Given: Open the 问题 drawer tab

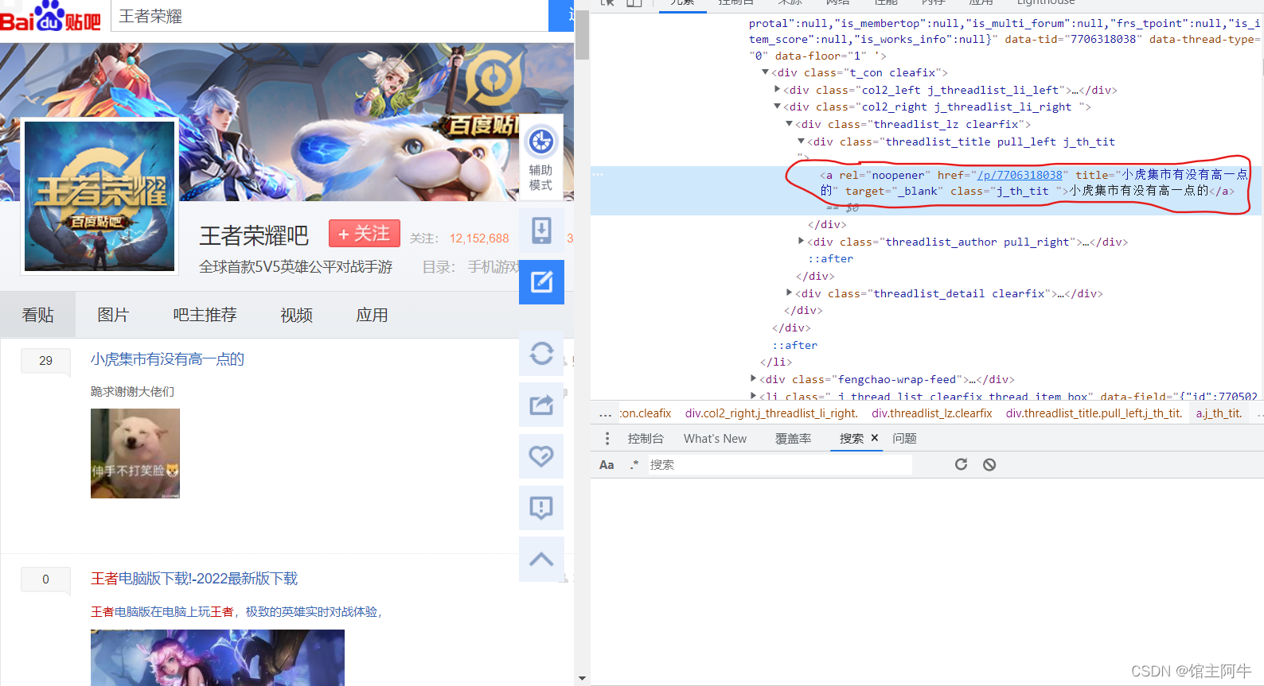Looking at the screenshot, I should (904, 439).
